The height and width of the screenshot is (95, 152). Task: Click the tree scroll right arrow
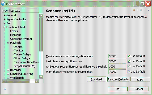click(37, 81)
